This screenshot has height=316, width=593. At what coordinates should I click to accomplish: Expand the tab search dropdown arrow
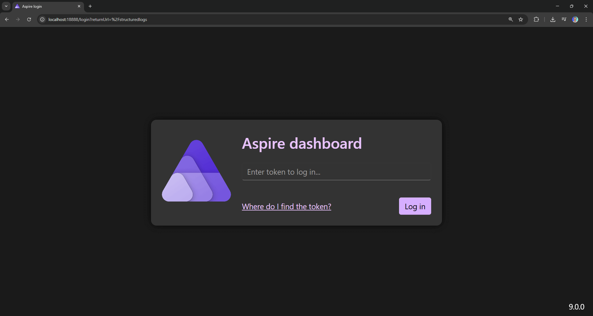pyautogui.click(x=6, y=6)
